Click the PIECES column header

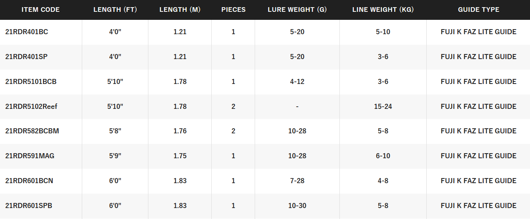point(233,10)
